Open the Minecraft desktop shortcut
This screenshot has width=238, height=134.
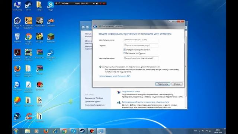51,38
